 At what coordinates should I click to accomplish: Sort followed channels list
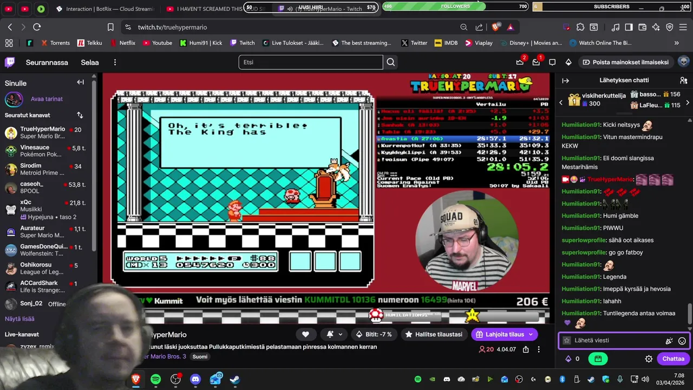80,115
